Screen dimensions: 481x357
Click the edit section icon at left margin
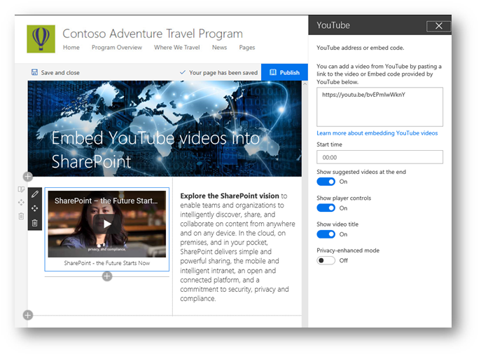point(21,189)
